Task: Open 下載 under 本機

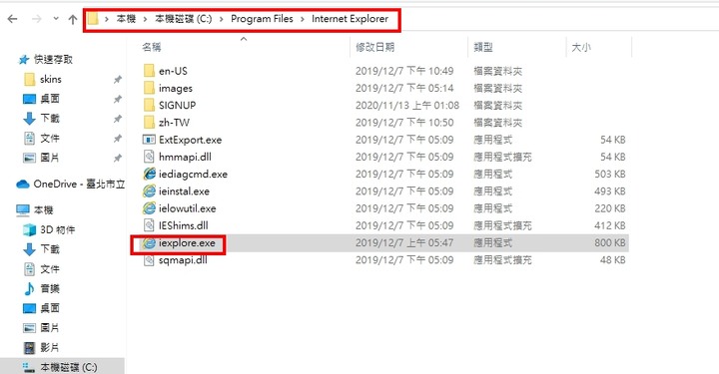Action: [50, 249]
